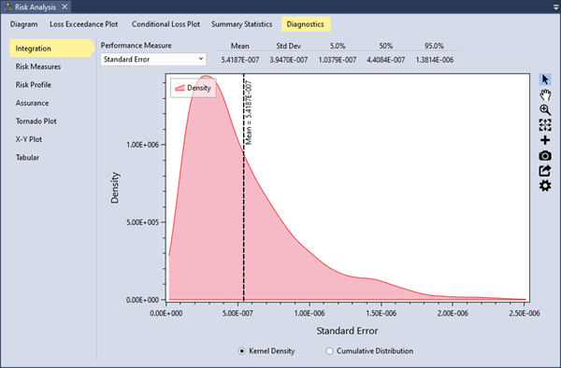The width and height of the screenshot is (561, 368).
Task: Click the x-axis label 0.00E+000
Action: tap(166, 313)
